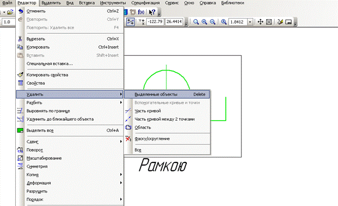Click the Копировать свойства brush icon
This screenshot has width=338, height=206.
pyautogui.click(x=20, y=74)
